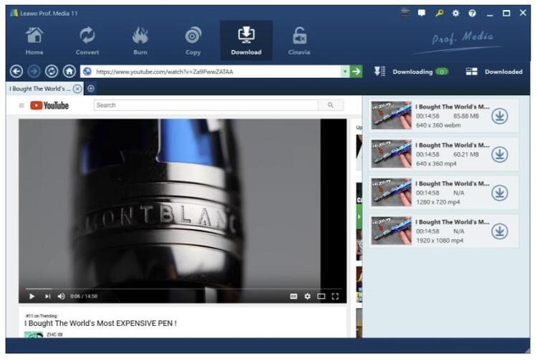Select the 1280 x 720 mp4 thumbnail
The image size is (537, 361).
(x=392, y=192)
